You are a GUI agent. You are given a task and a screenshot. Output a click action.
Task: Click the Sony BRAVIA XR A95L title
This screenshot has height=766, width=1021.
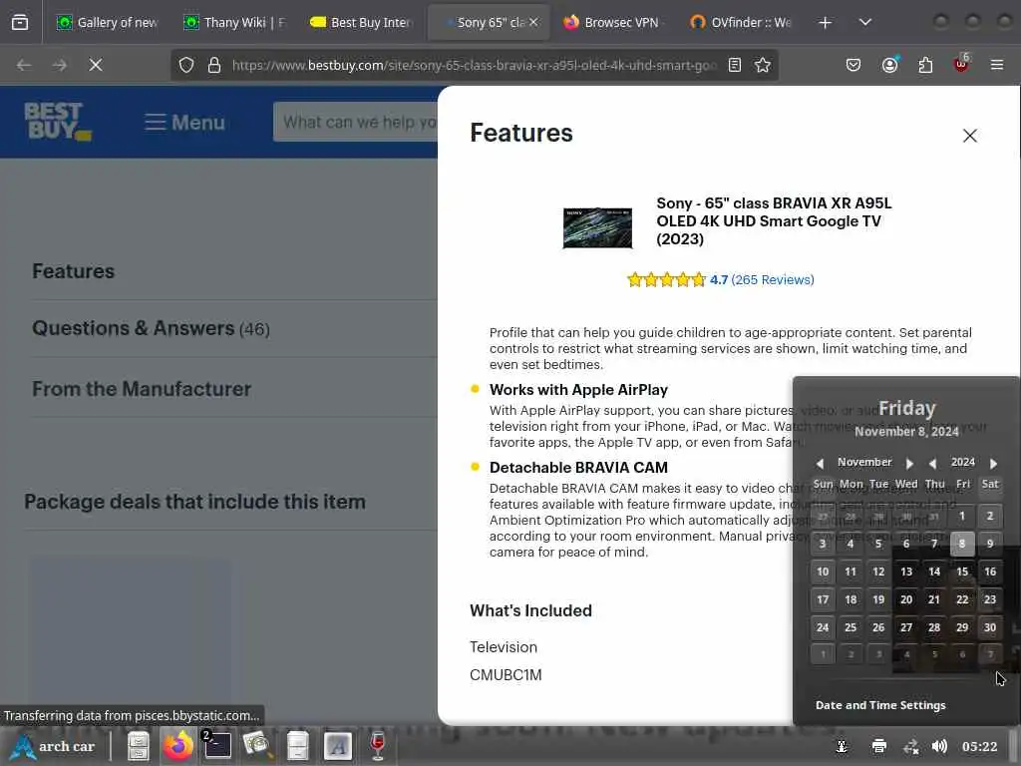(774, 220)
